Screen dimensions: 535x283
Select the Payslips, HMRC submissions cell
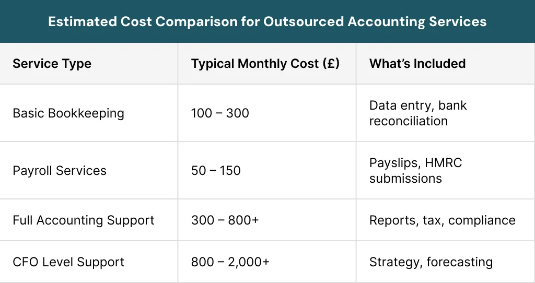[x=415, y=171]
